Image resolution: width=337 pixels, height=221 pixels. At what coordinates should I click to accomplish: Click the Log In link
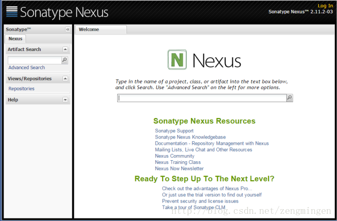click(x=325, y=6)
